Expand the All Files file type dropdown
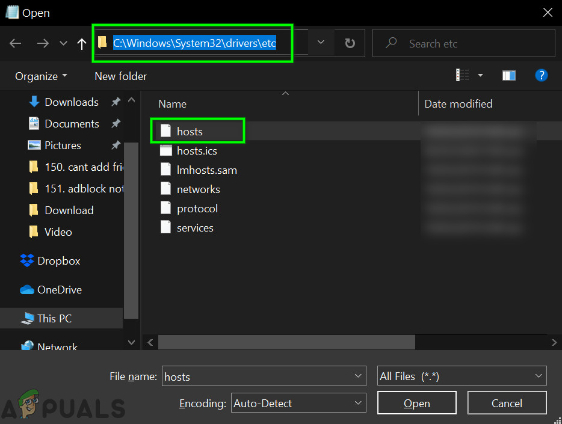Viewport: 562px width, 424px height. (461, 375)
